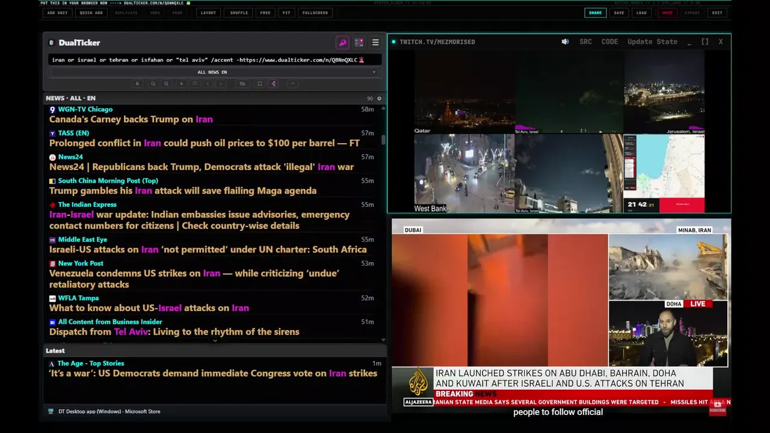Screen dimensions: 770x433
Task: Open 'Trump gambles his Iran attack' headline
Action: point(183,191)
